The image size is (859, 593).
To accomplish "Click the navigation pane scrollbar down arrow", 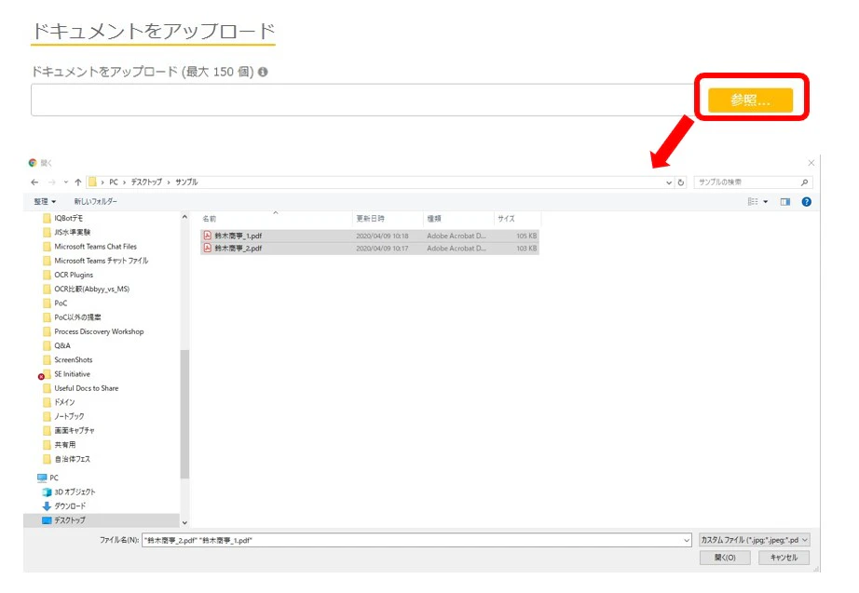I will (184, 523).
